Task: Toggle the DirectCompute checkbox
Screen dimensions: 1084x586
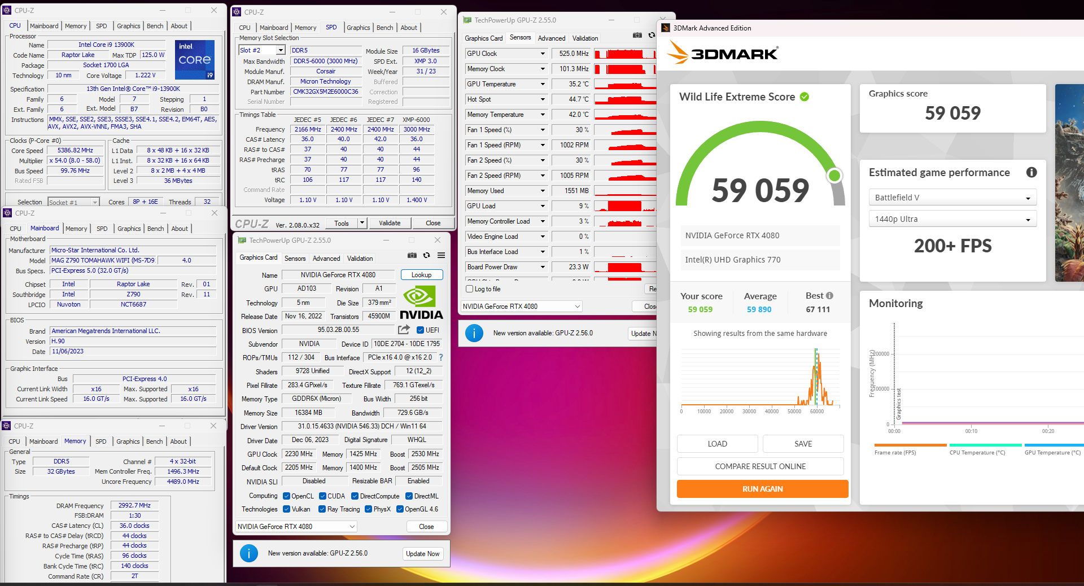Action: click(x=355, y=496)
